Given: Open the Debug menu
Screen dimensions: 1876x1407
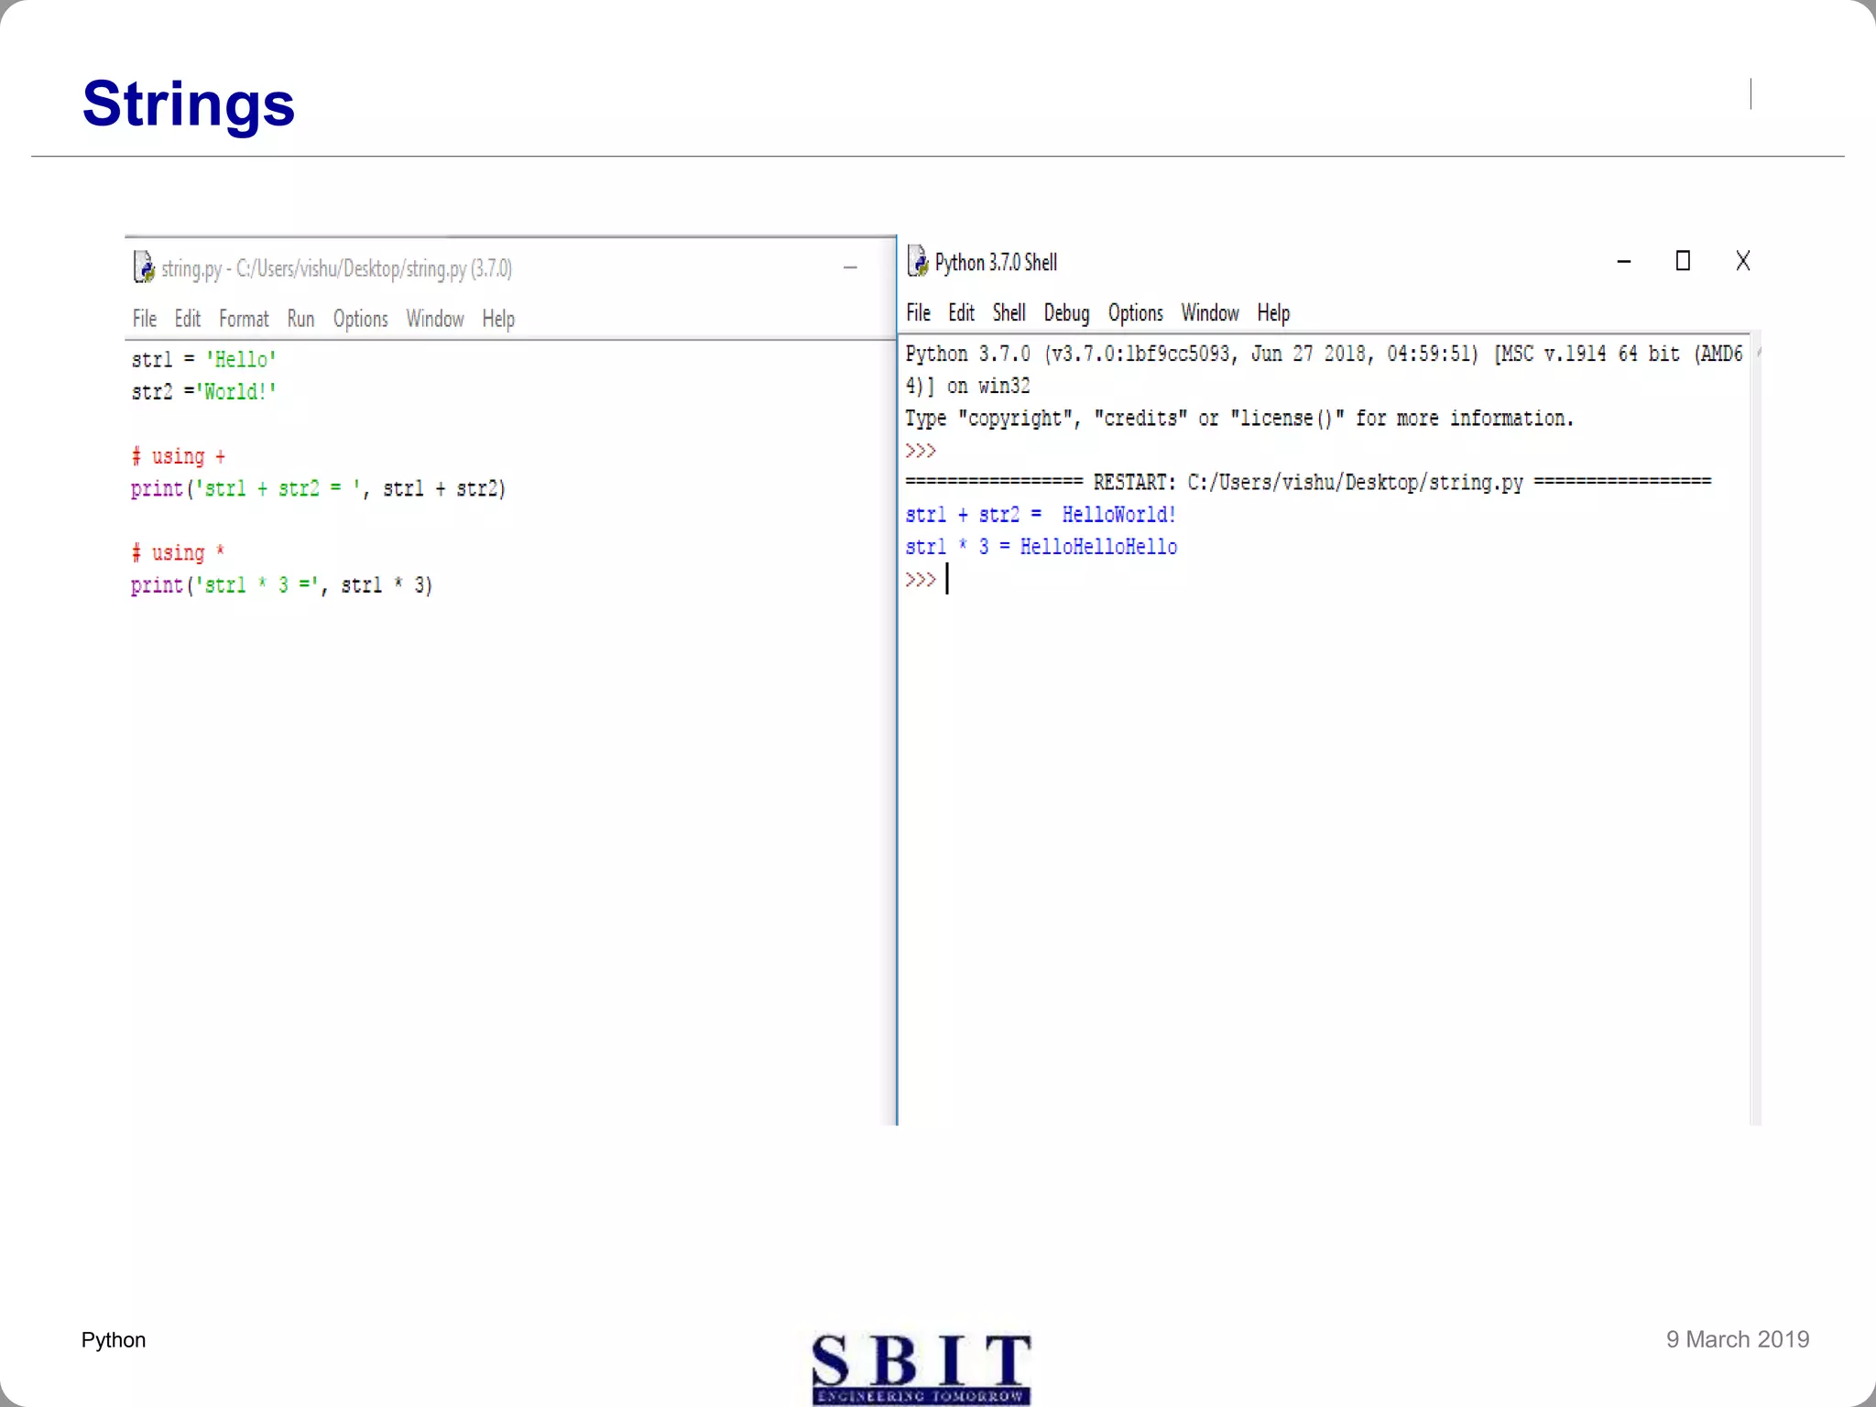Looking at the screenshot, I should click(1066, 313).
